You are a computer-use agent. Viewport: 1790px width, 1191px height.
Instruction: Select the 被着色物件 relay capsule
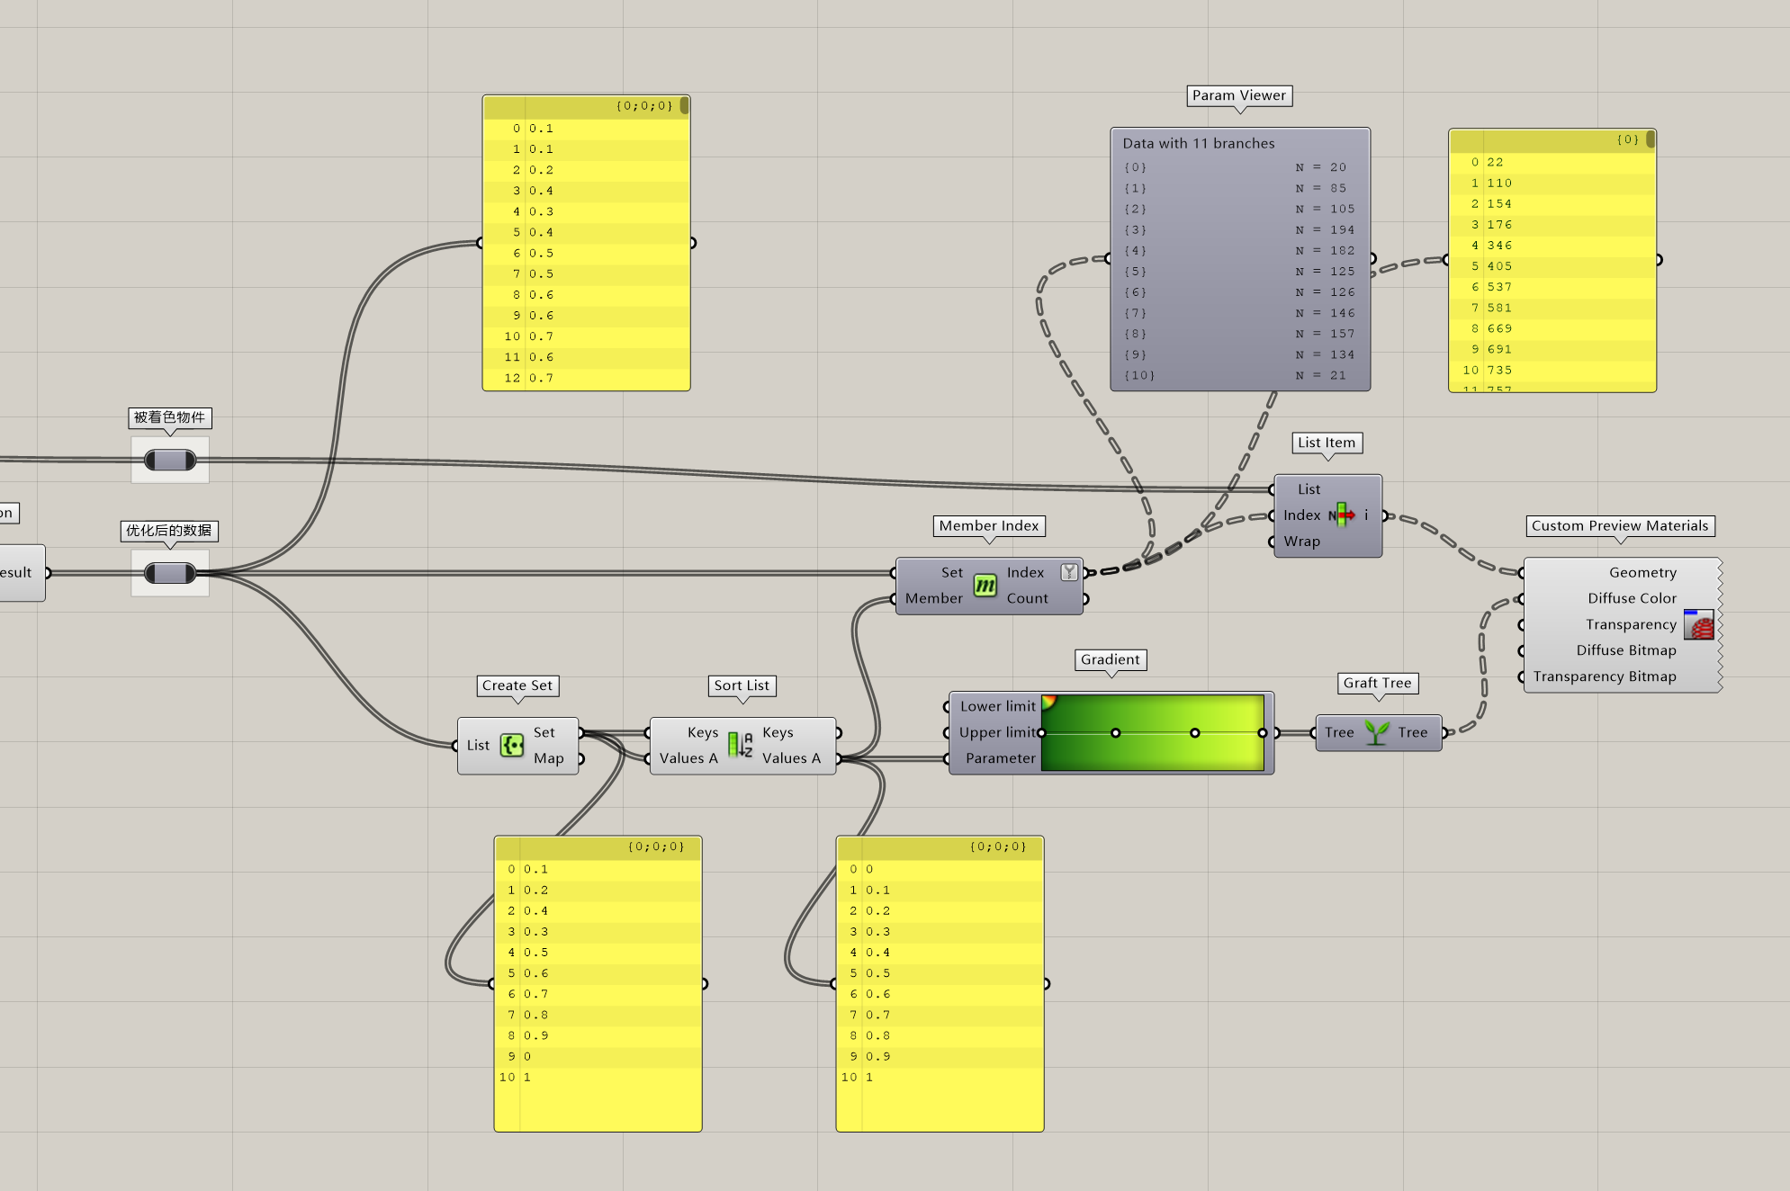tap(170, 461)
